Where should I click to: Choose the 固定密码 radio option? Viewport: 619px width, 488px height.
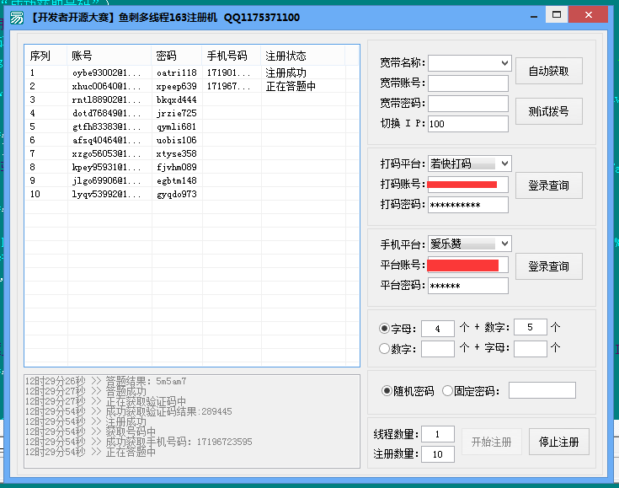click(x=447, y=391)
